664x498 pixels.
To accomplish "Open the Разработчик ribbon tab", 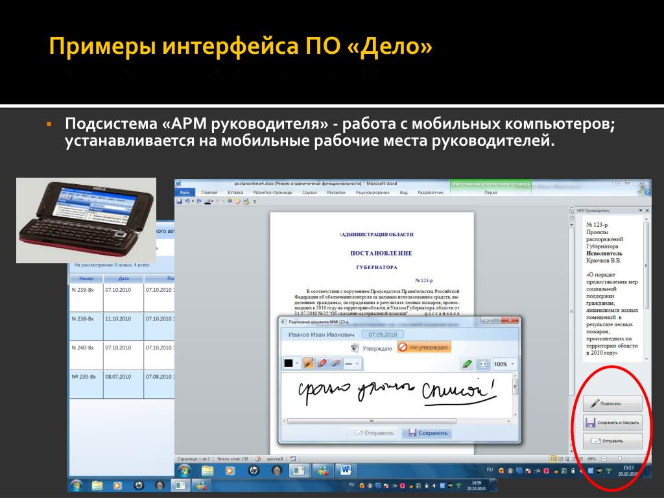I will click(431, 193).
